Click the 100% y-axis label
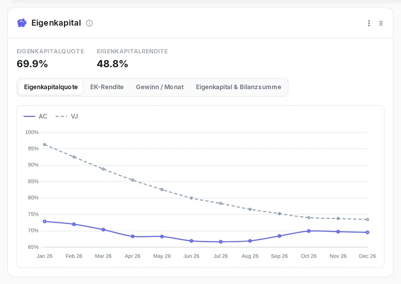This screenshot has width=401, height=284. [x=31, y=132]
